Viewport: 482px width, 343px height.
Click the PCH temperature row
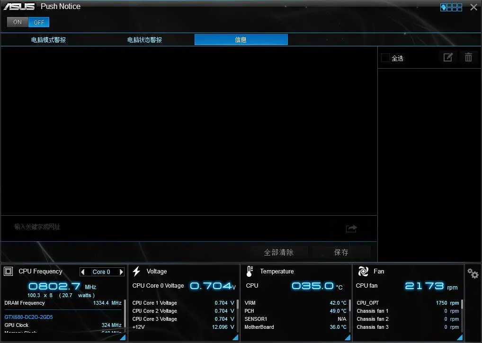pyautogui.click(x=295, y=311)
